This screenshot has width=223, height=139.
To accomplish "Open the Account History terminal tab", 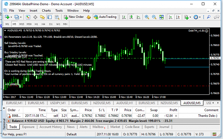I will click(x=51, y=127).
